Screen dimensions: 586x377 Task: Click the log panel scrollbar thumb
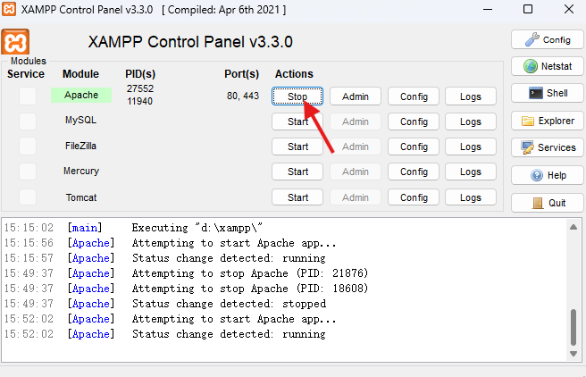tap(573, 327)
